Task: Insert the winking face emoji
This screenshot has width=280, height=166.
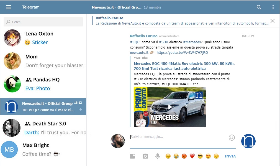Action: pos(216,156)
